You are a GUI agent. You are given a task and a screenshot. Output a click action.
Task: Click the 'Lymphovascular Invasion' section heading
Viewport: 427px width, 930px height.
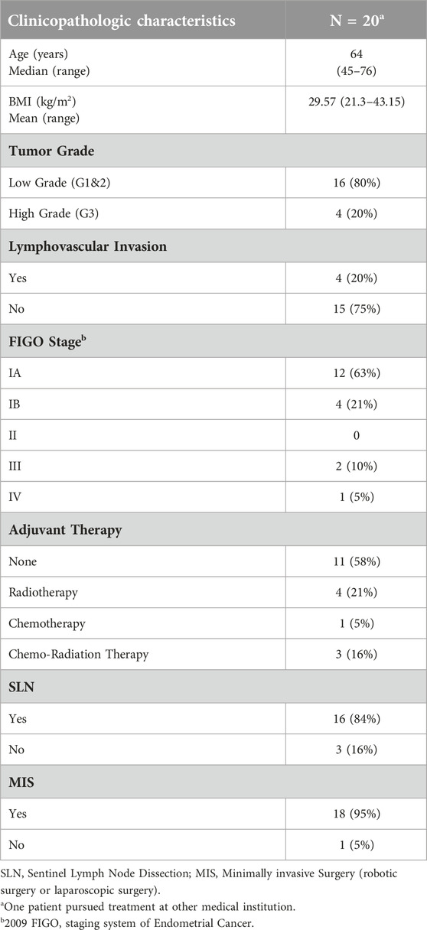pyautogui.click(x=78, y=246)
